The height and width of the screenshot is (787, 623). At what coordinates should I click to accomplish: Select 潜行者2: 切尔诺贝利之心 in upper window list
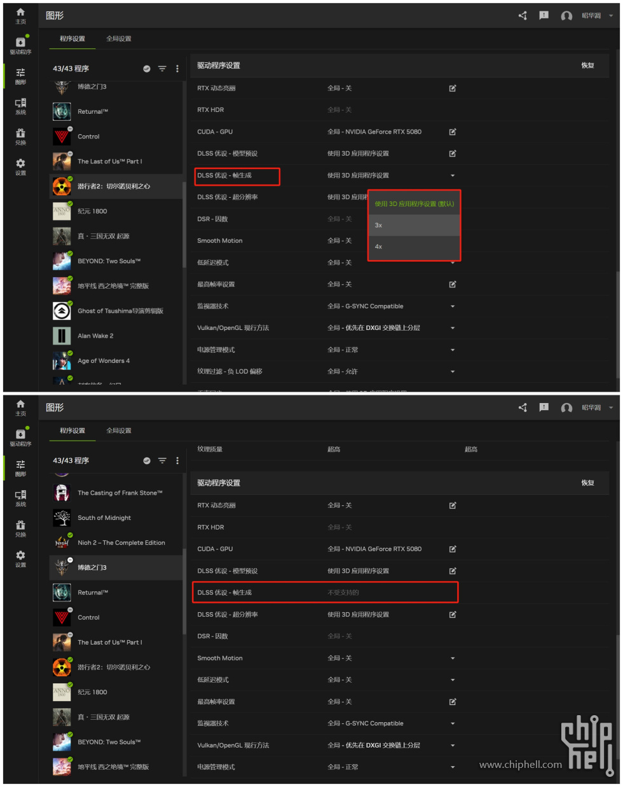[x=116, y=187]
